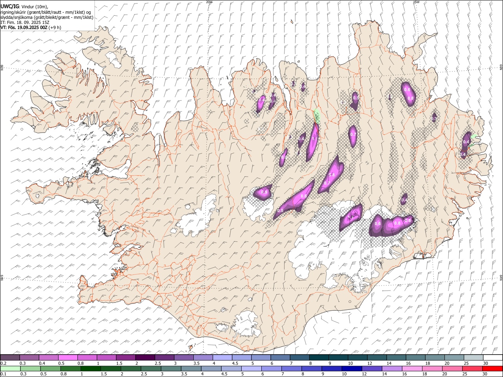The image size is (503, 377).
Task: Click the light lavender swatch at 4 in upper legend
Action: (x=222, y=358)
